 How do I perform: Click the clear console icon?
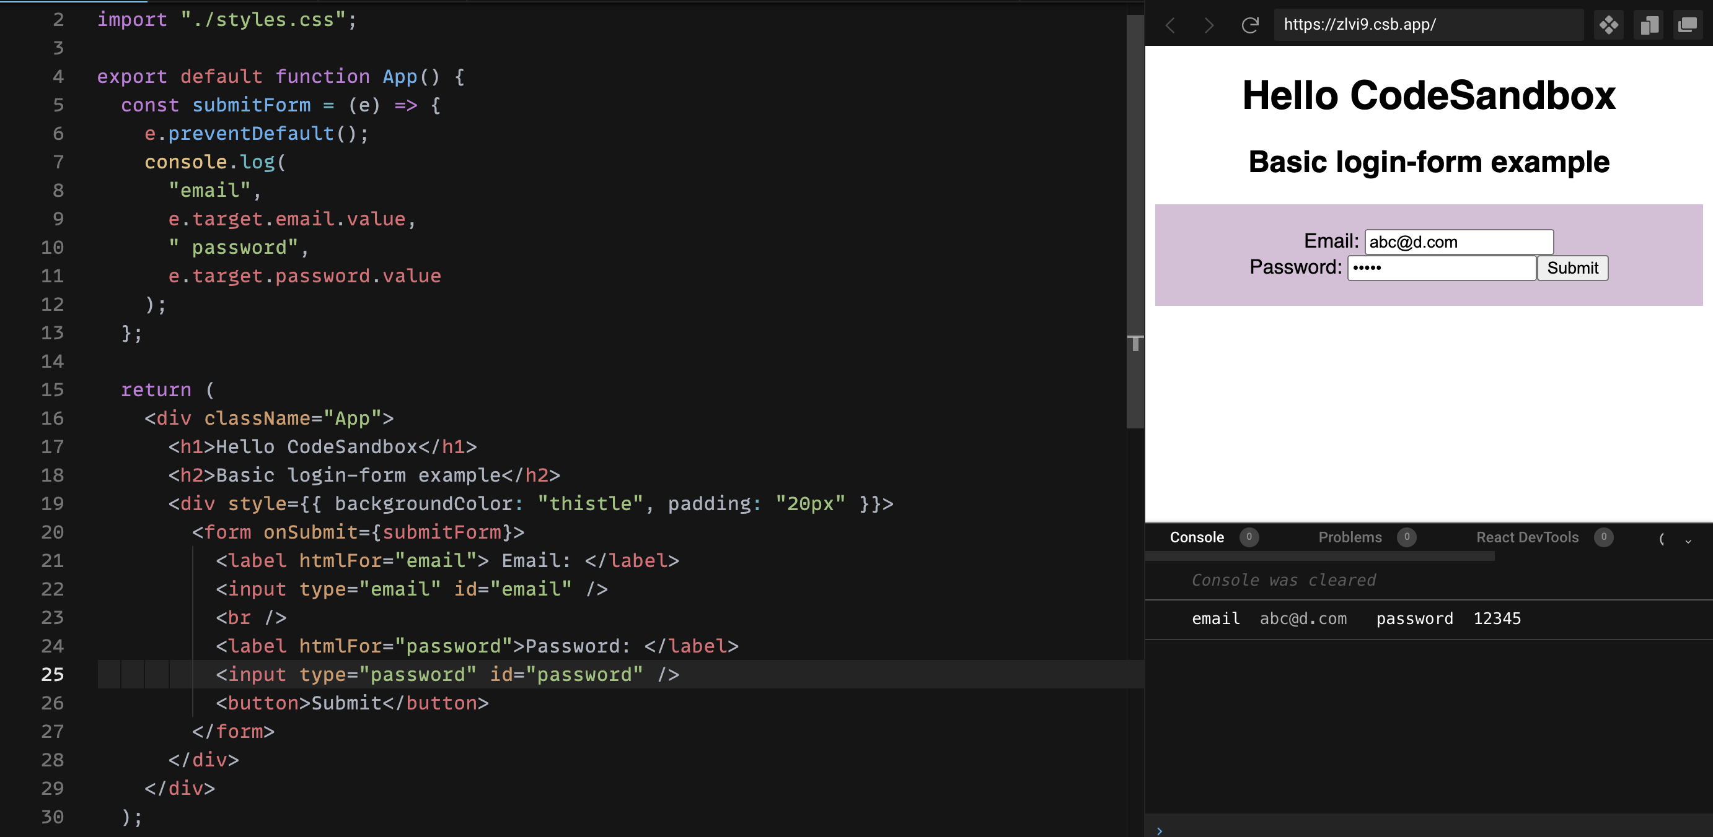coord(1662,539)
